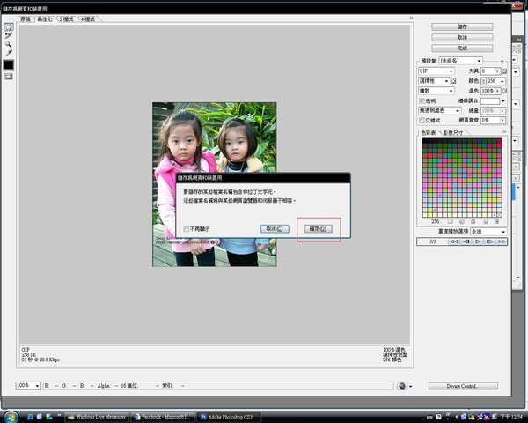Image resolution: width=528 pixels, height=423 pixels.
Task: Click the photo preview of two girls
Action: tap(215, 184)
